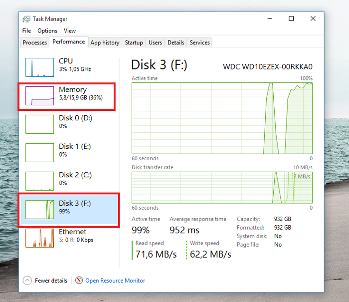Click the Task Manager title bar icon
This screenshot has height=302, width=349.
26,19
